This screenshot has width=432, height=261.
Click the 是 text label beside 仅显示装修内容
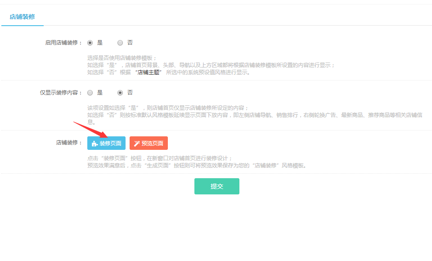tap(100, 93)
